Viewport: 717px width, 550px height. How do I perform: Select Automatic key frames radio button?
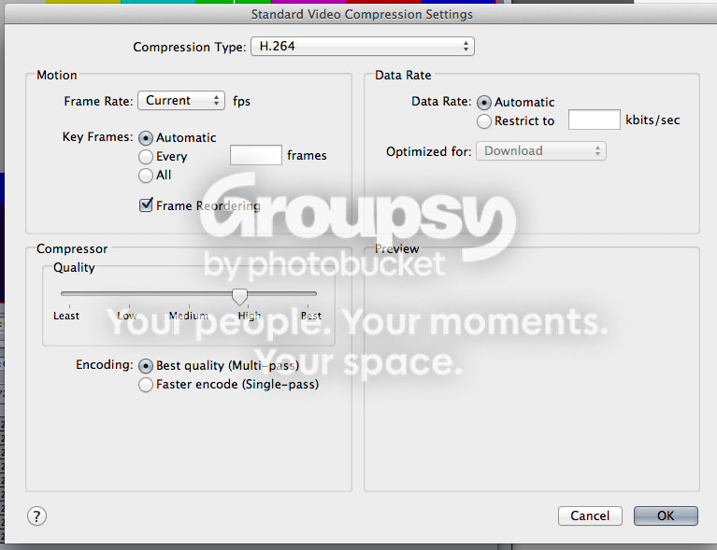[x=146, y=138]
